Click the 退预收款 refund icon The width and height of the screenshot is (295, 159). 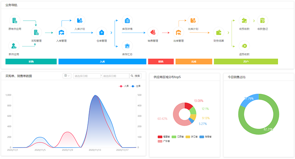click(244, 46)
